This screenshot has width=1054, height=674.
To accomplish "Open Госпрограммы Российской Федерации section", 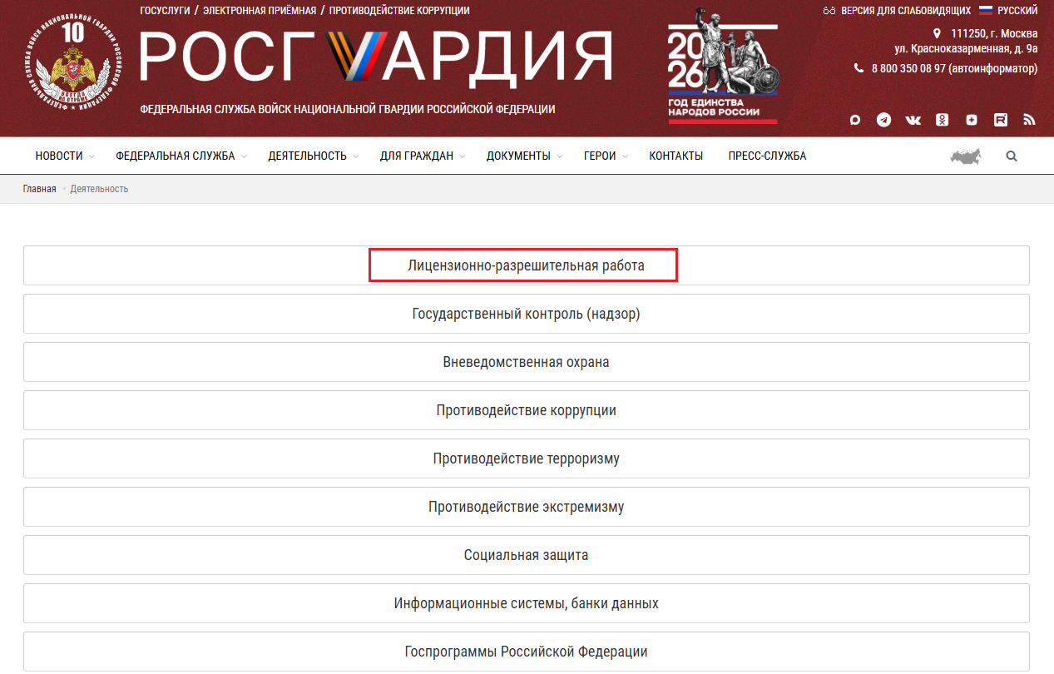I will (x=527, y=652).
